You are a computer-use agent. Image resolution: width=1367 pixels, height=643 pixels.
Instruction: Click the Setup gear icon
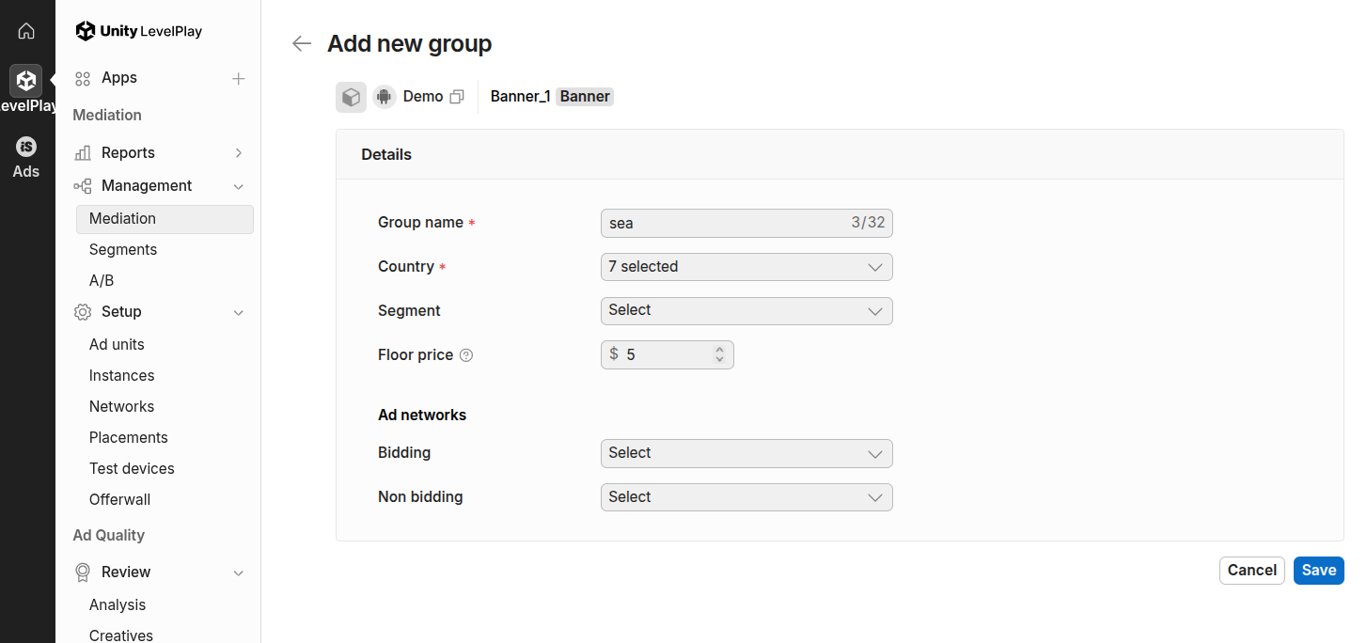(83, 312)
